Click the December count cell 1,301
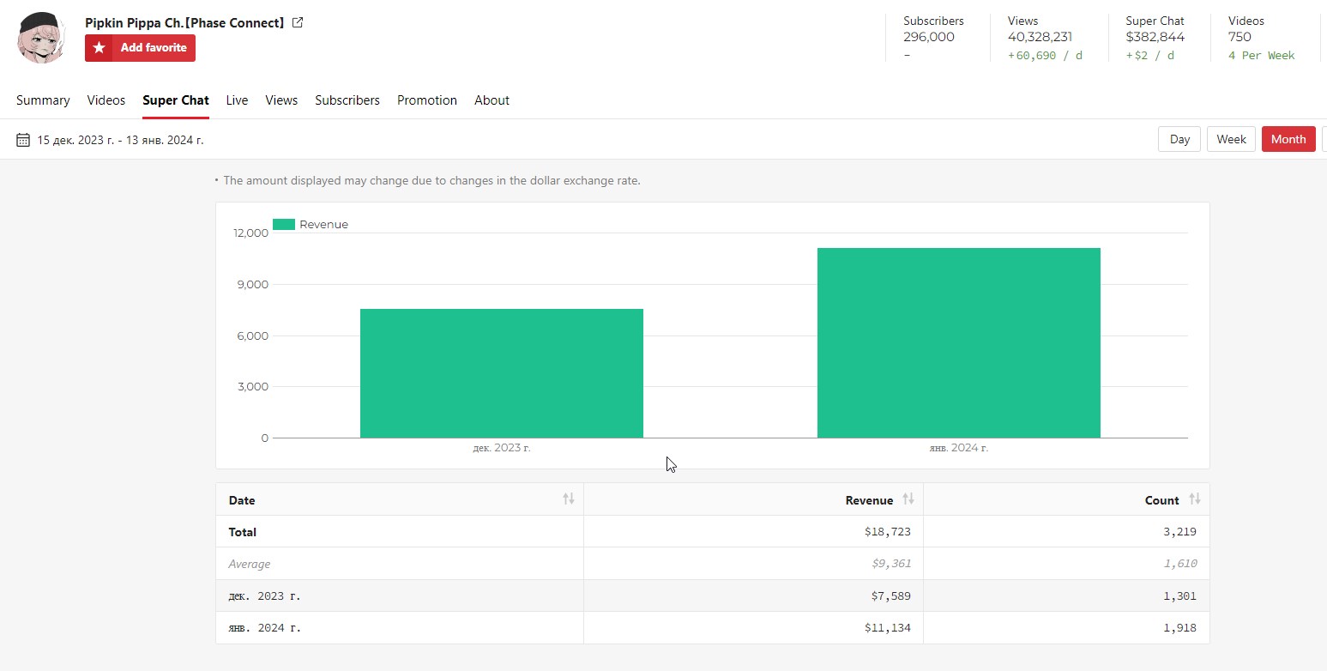This screenshot has height=671, width=1327. (x=1180, y=595)
